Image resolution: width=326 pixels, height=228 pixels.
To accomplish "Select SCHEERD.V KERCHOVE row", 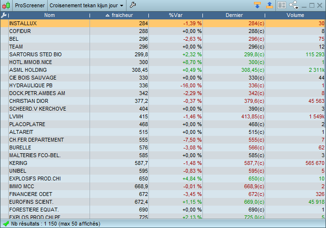I will 163,109.
